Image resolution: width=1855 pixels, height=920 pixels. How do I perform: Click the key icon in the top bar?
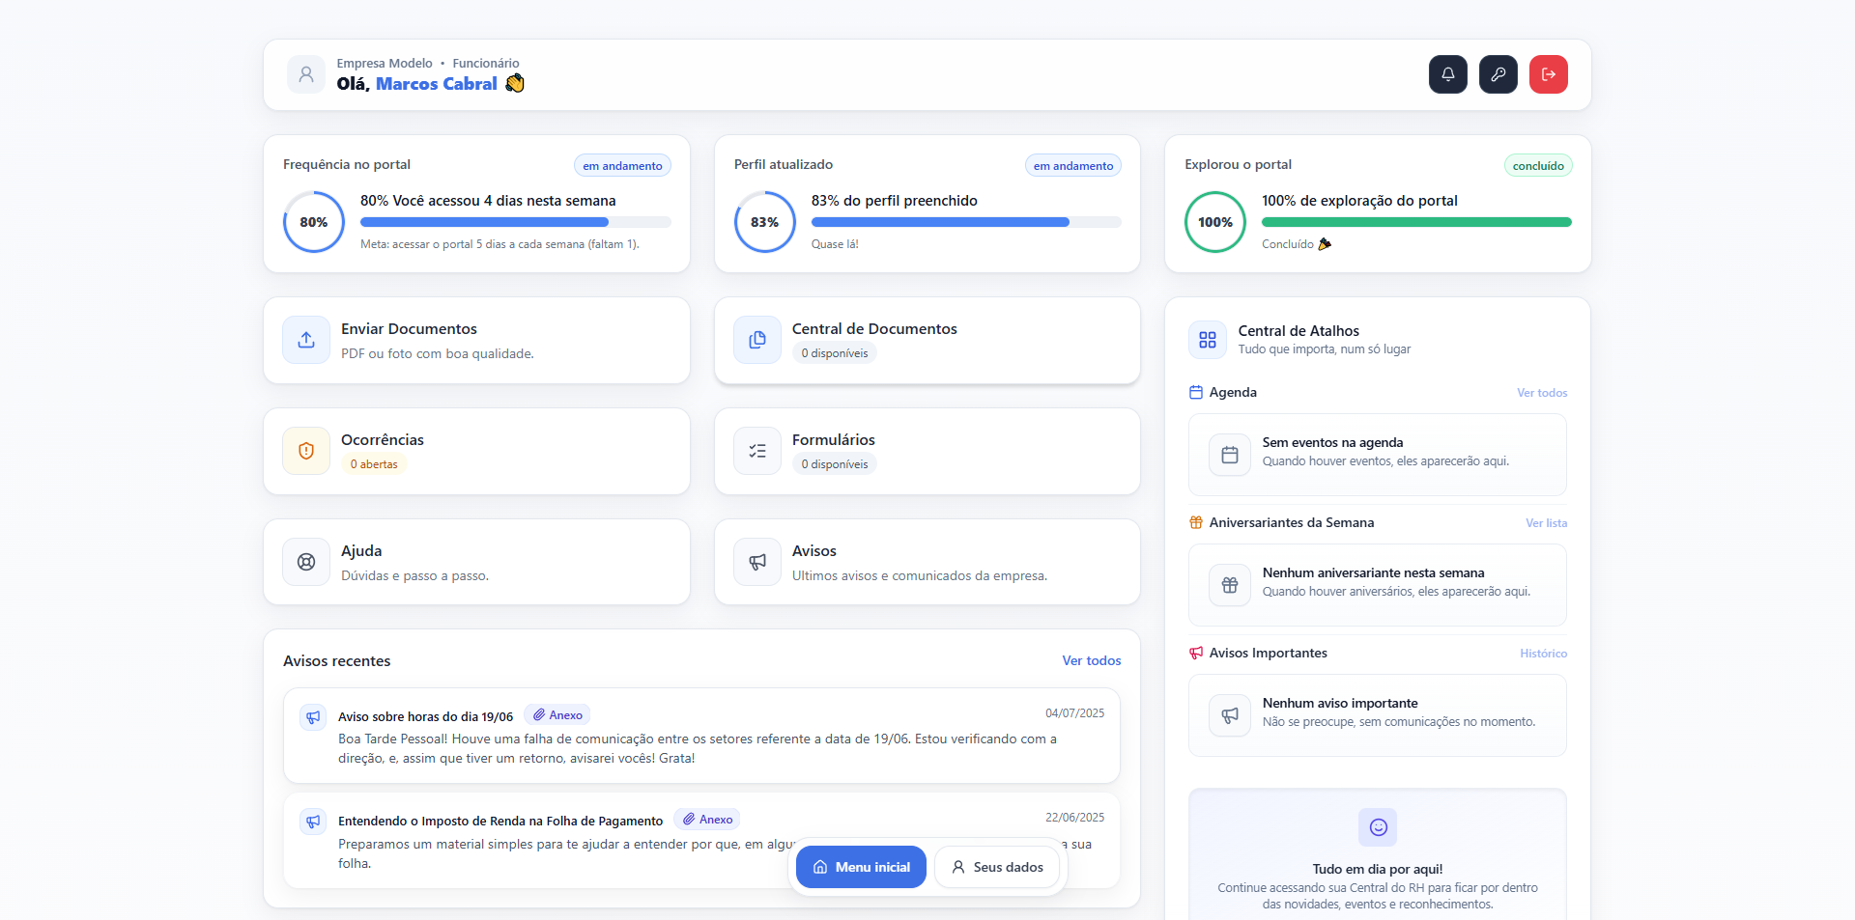point(1498,74)
